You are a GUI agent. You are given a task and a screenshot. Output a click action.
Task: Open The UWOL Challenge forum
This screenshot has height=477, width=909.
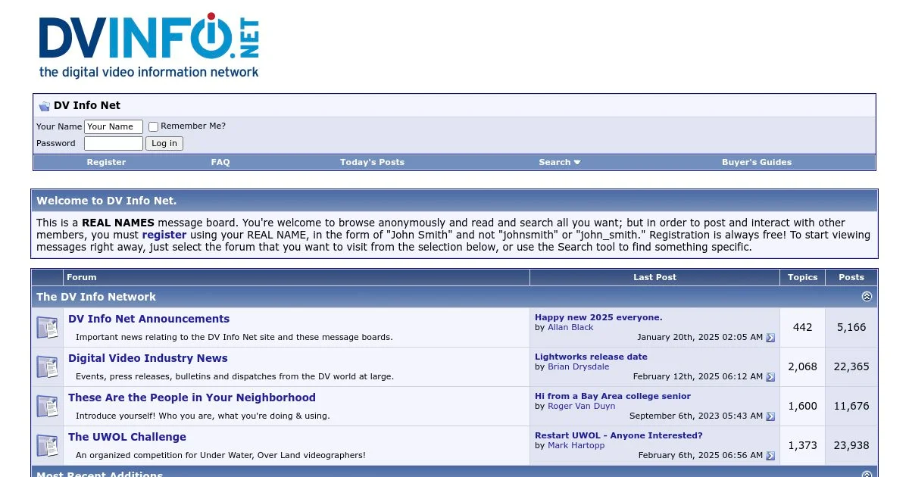(127, 437)
